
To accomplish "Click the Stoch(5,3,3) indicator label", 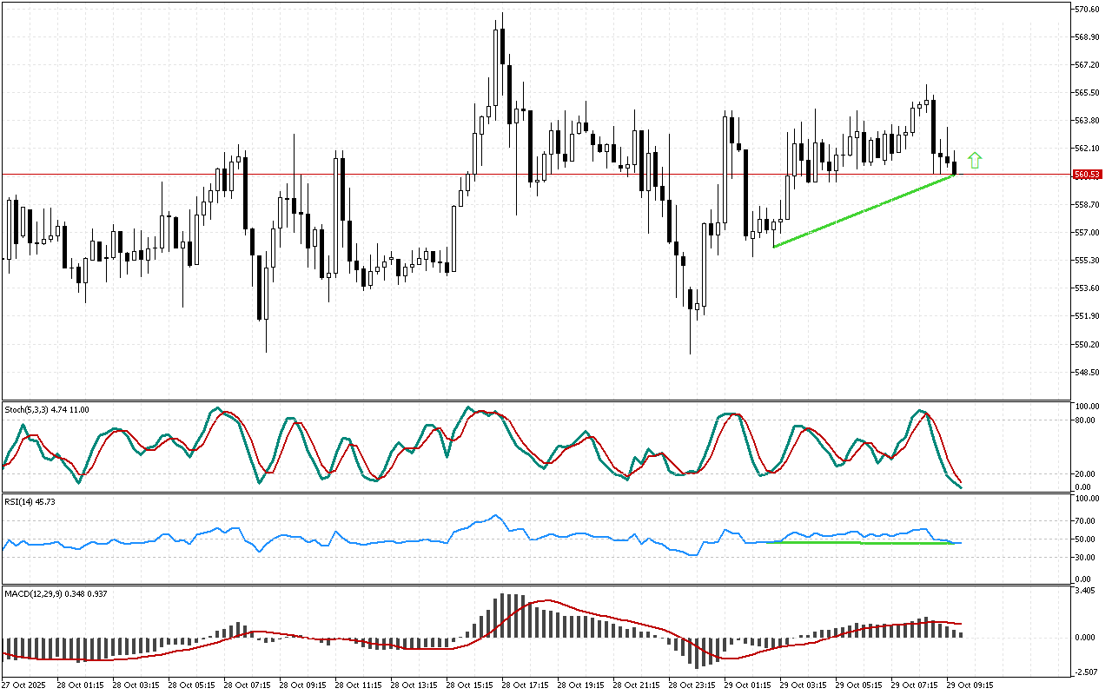I will (47, 409).
